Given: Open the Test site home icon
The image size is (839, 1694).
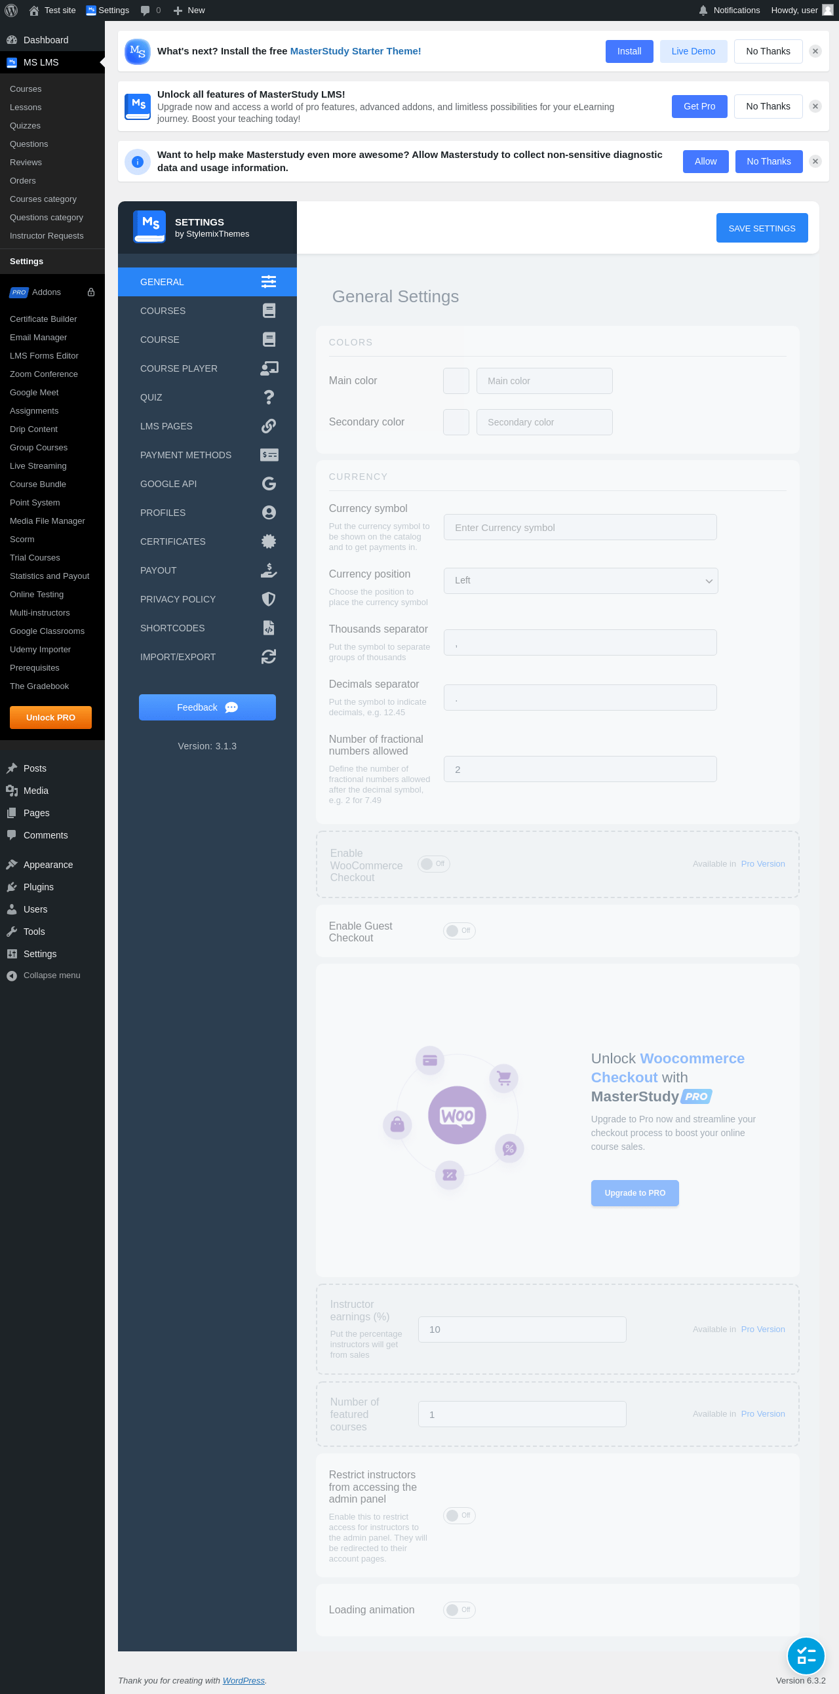Looking at the screenshot, I should pos(34,10).
